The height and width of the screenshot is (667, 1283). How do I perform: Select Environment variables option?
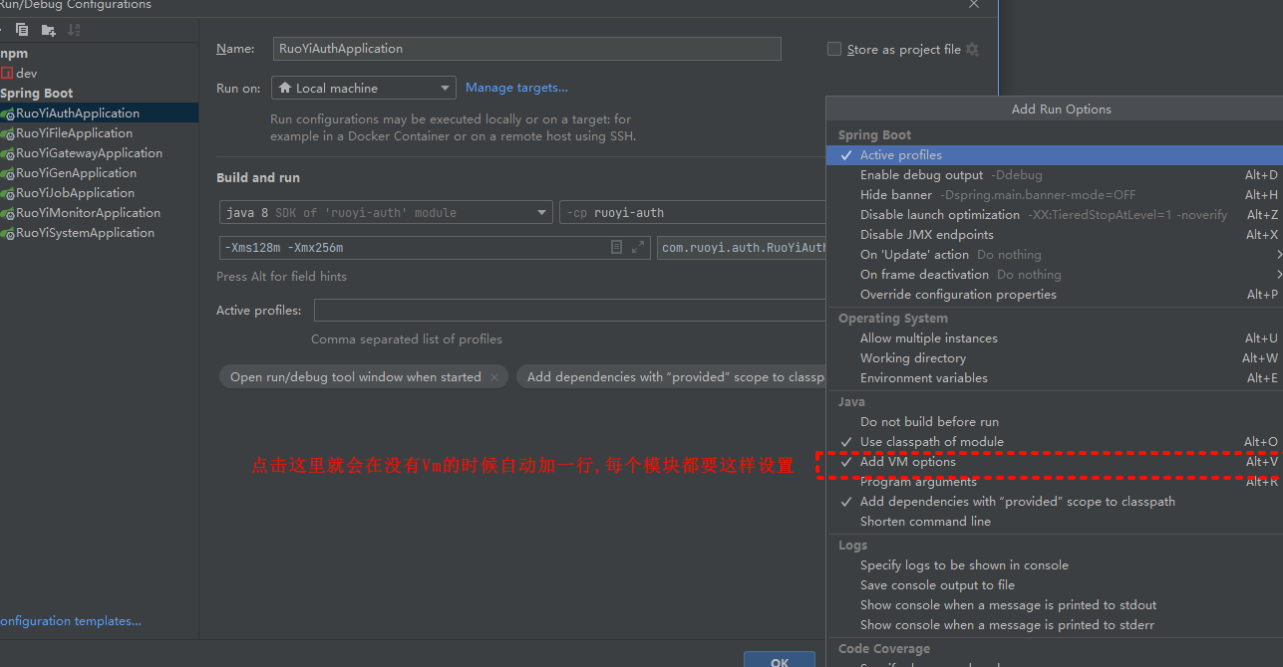[1055, 378]
